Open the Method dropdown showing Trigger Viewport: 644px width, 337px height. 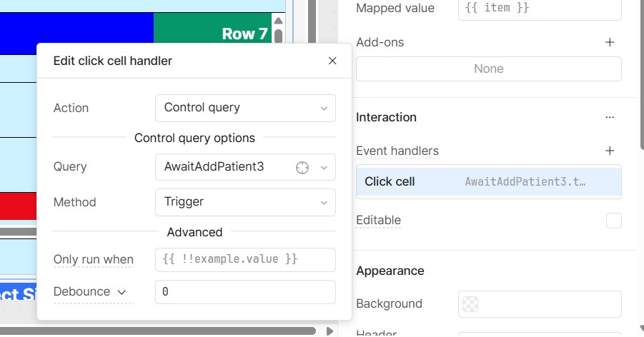244,202
